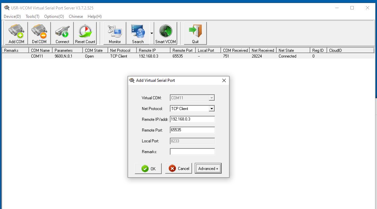Click the Cancel button in dialog
The width and height of the screenshot is (377, 209).
pos(179,169)
